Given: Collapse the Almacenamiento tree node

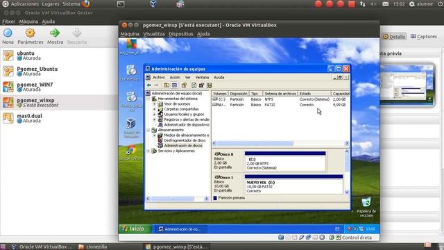Looking at the screenshot, I should click(148, 130).
